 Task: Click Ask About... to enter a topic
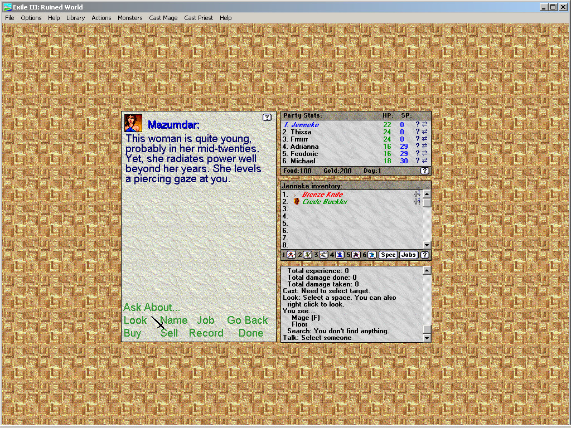(152, 307)
